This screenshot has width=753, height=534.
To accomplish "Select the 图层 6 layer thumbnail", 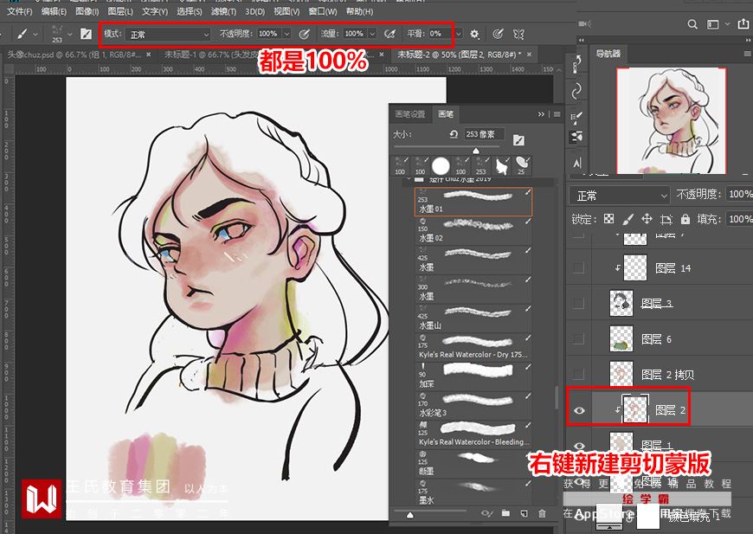I will click(621, 339).
